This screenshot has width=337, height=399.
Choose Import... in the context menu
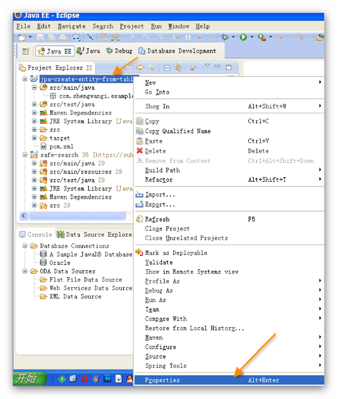pos(229,195)
